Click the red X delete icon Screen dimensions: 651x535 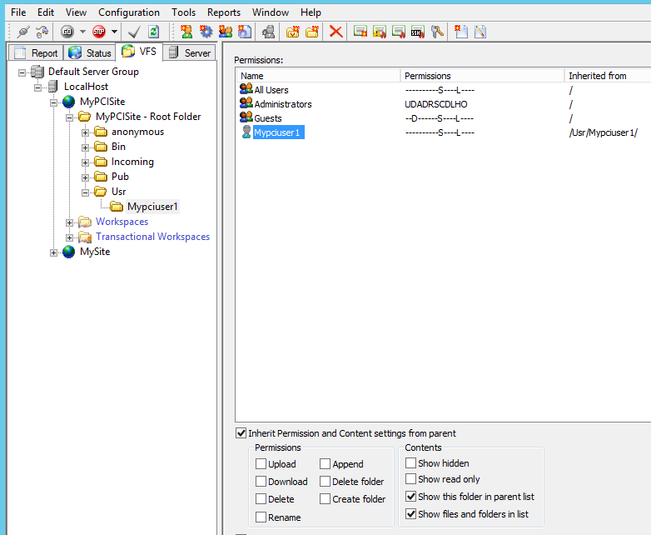(336, 32)
